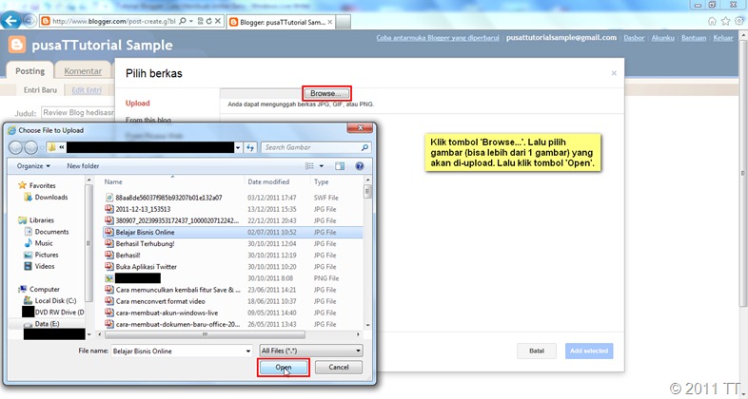
Task: Open the view options dropdown arrow
Action: [322, 165]
